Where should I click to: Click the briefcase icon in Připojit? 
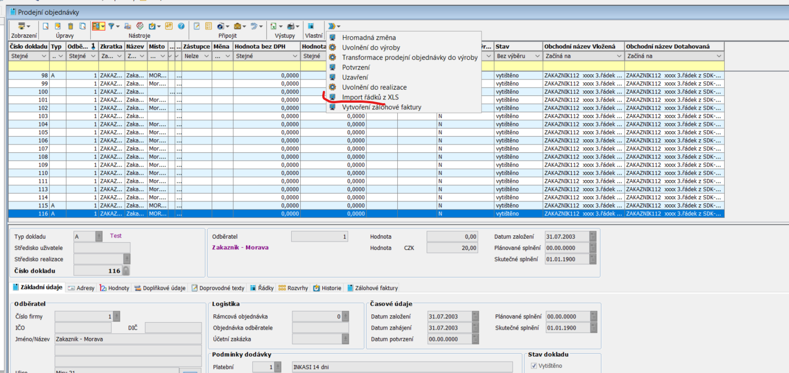[238, 26]
